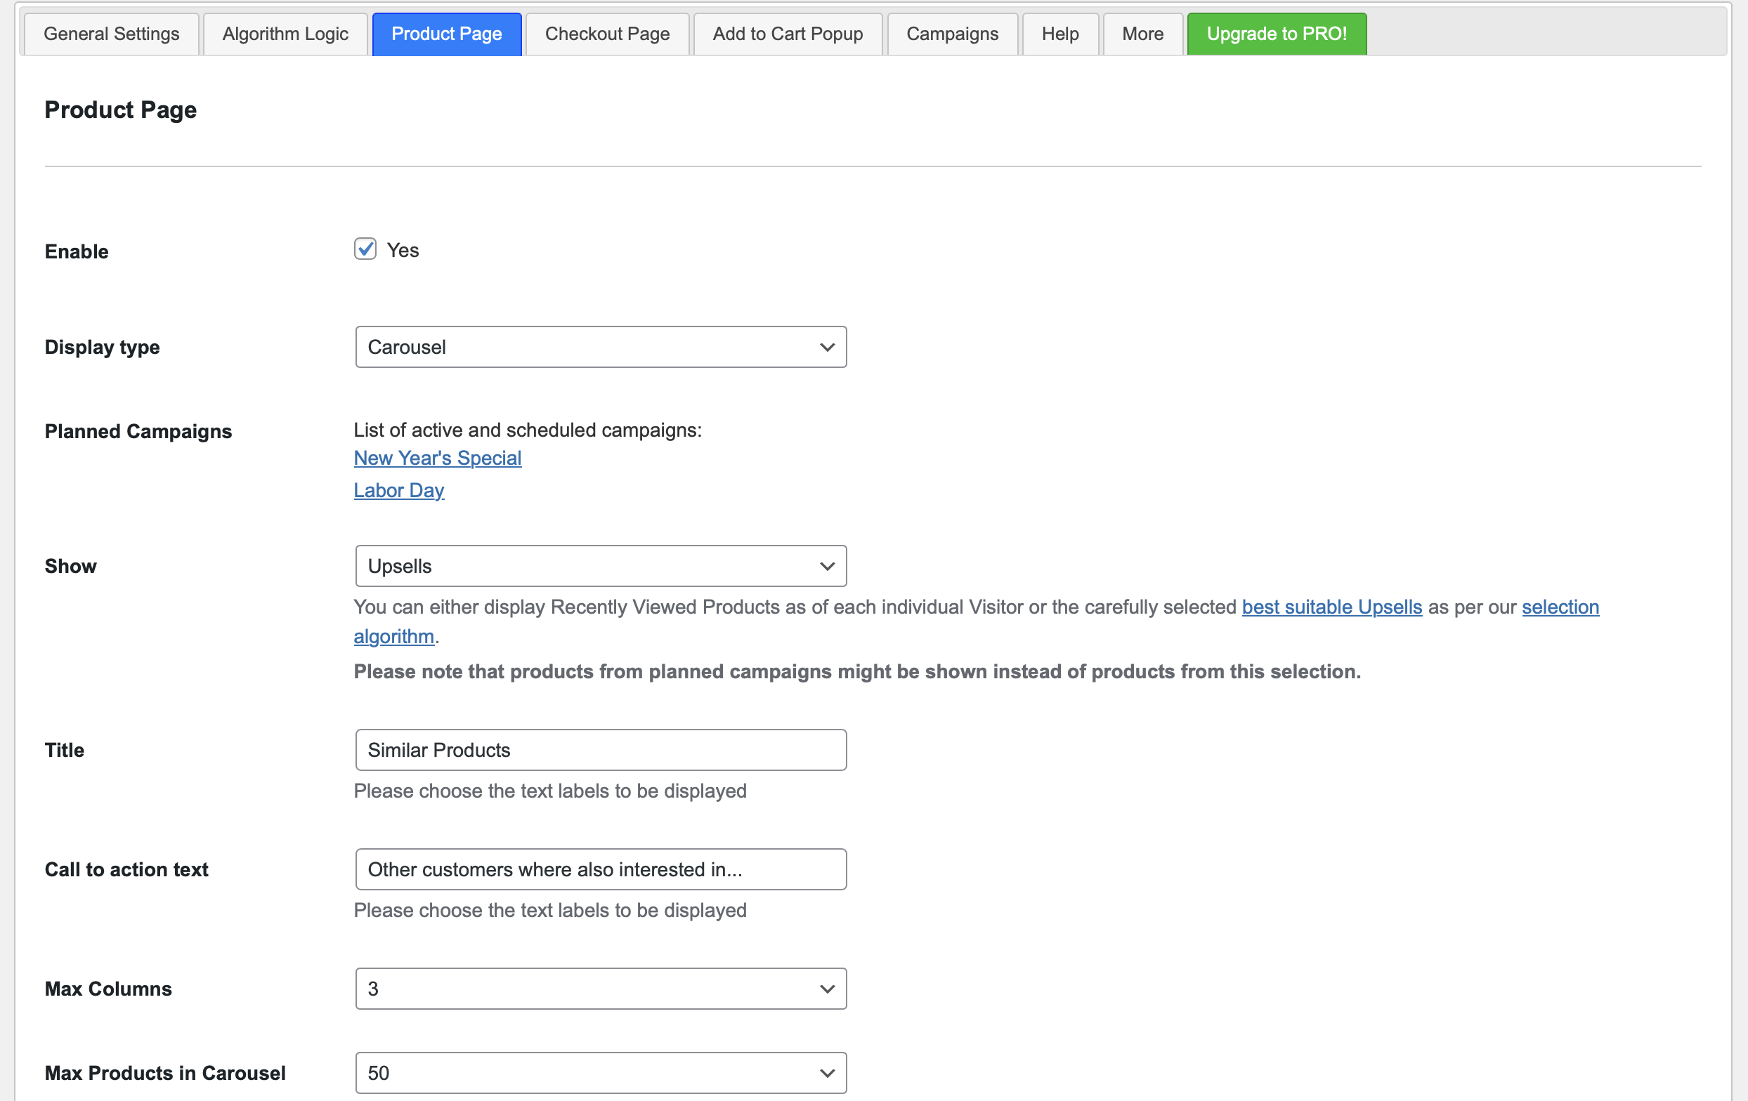Screen dimensions: 1748x1101
Task: Open the selection algorithm link
Action: 1560,607
